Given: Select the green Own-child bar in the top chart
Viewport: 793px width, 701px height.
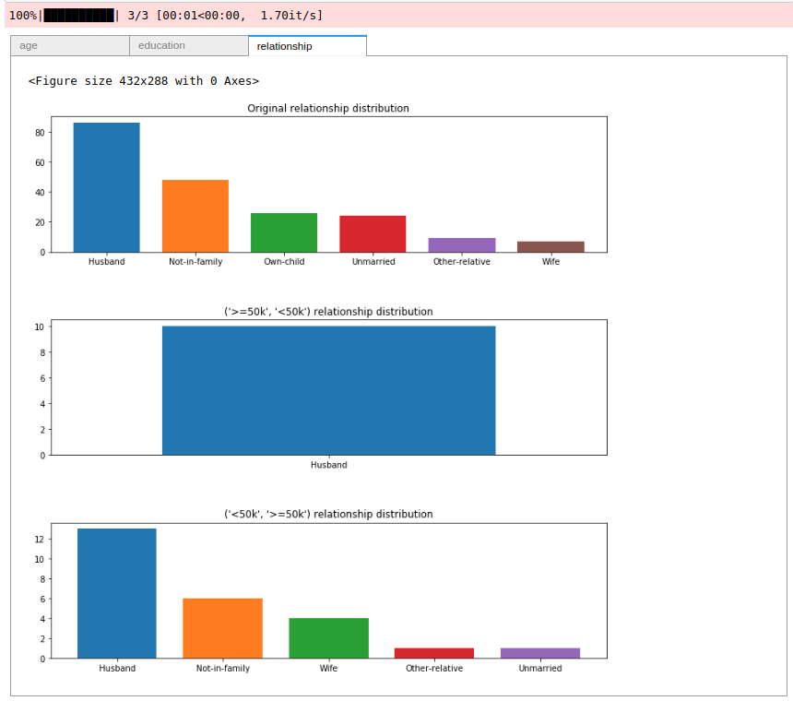Looking at the screenshot, I should [x=284, y=232].
